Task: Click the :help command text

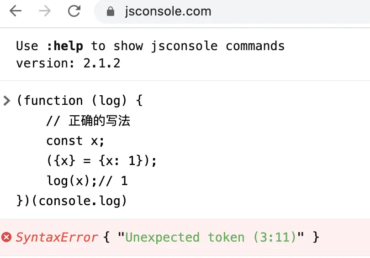Action: (x=65, y=46)
